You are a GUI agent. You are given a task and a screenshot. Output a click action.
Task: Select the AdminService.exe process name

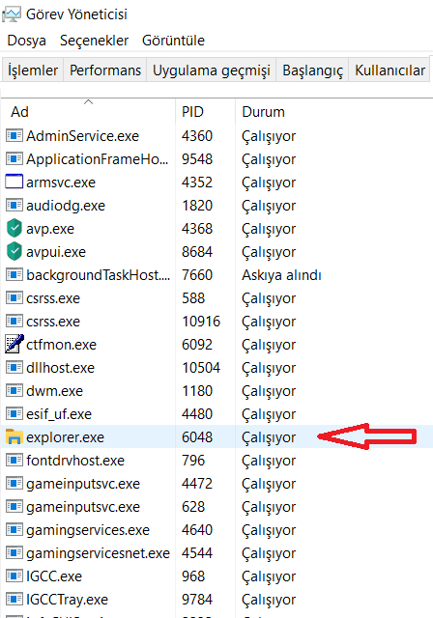(x=82, y=136)
